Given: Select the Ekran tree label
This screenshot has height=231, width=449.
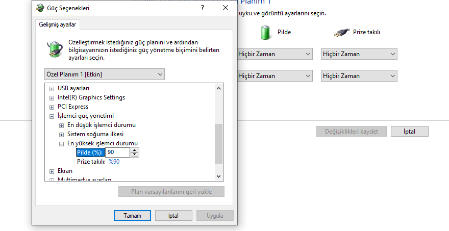Looking at the screenshot, I should pyautogui.click(x=65, y=171).
